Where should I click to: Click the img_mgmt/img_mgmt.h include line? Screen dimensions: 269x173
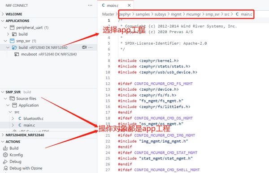(x=153, y=141)
